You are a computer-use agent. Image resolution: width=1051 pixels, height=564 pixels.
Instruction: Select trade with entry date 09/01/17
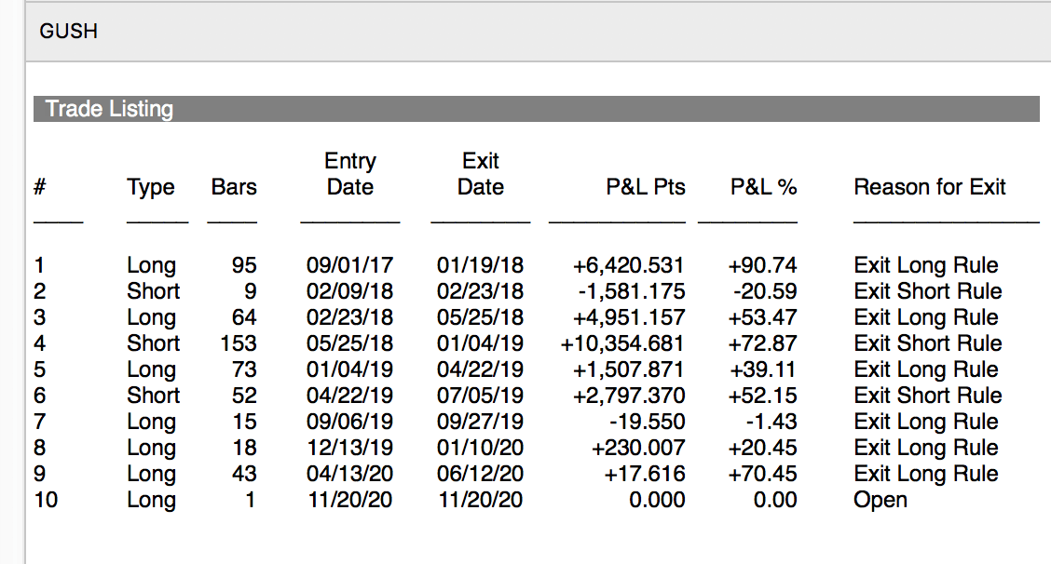coord(349,265)
